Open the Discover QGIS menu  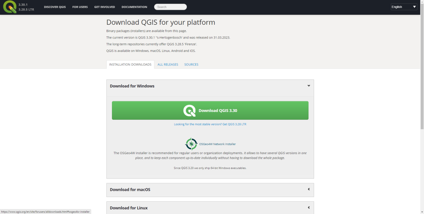coord(55,7)
